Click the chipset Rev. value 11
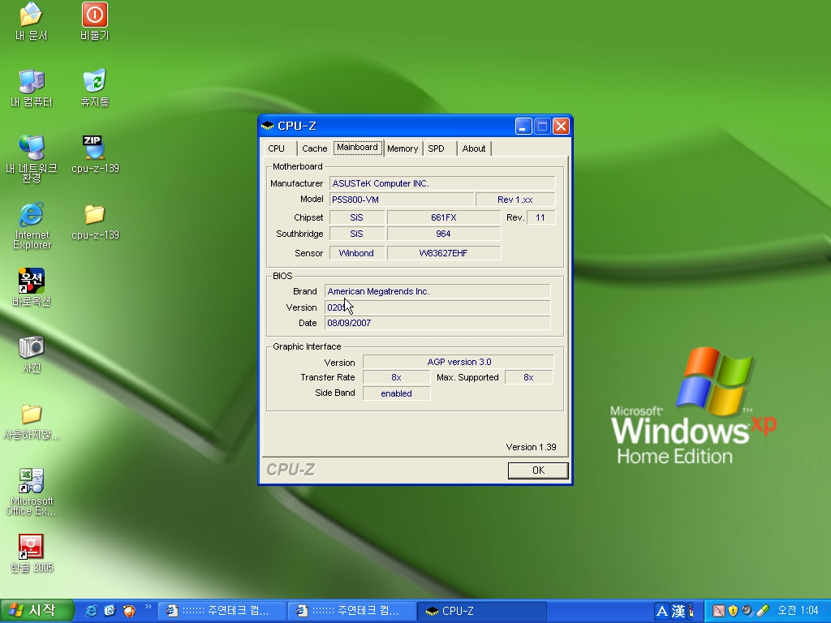 coord(540,217)
